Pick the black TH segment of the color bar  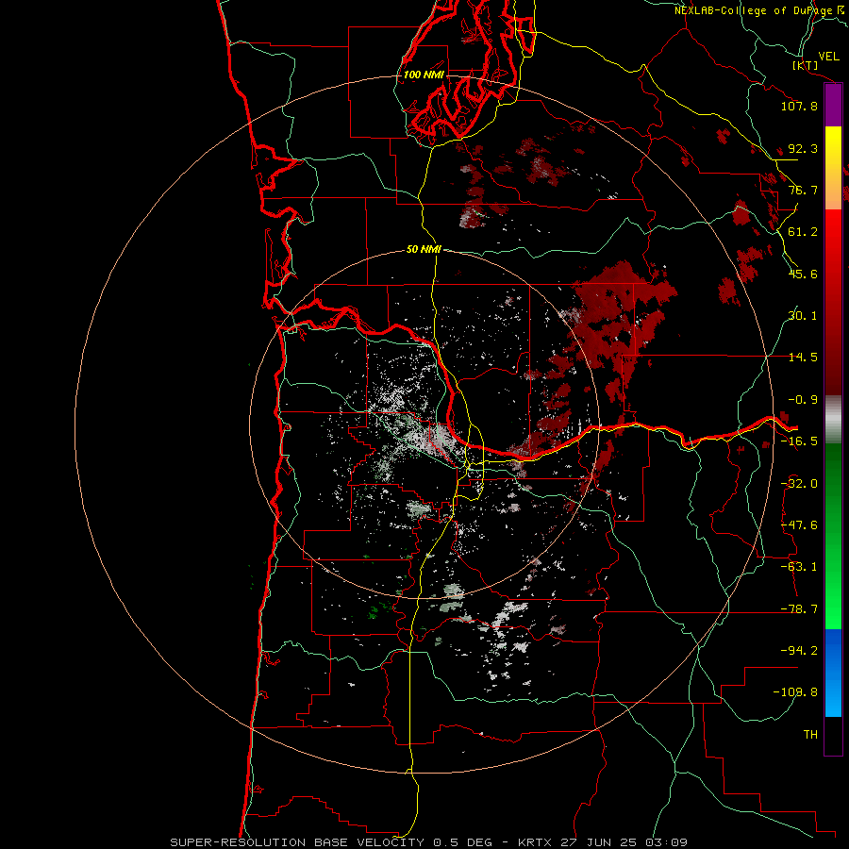(833, 736)
